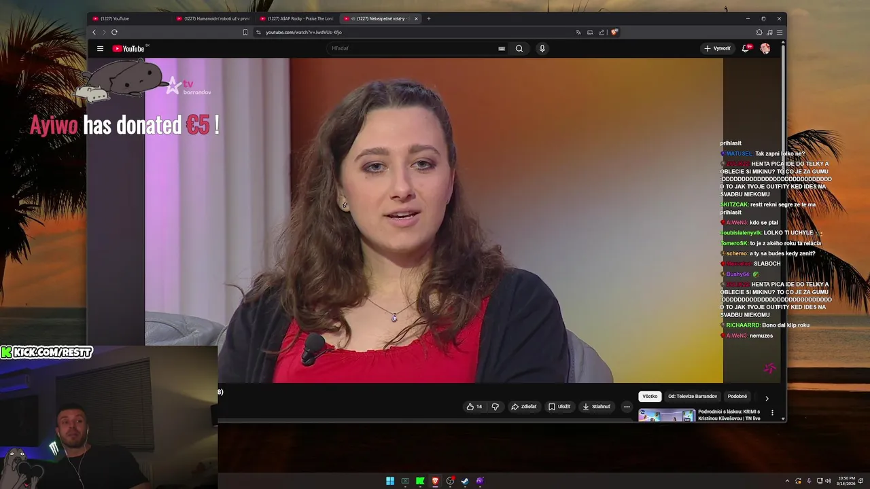The width and height of the screenshot is (870, 489).
Task: Open browser extensions puzzle icon
Action: click(759, 32)
